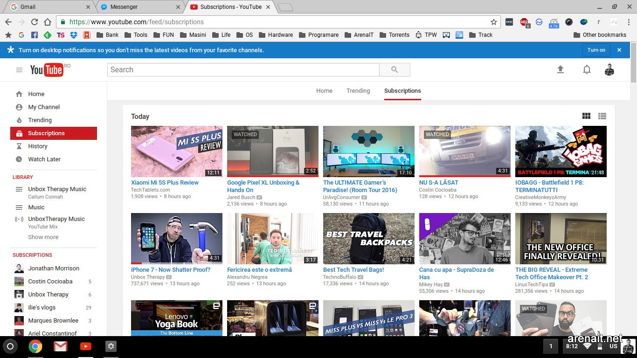
Task: Switch to list view layout
Action: pos(602,116)
